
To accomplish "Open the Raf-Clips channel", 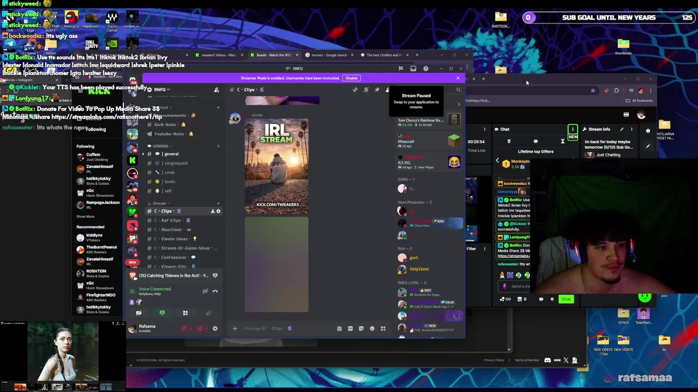I will coord(183,220).
